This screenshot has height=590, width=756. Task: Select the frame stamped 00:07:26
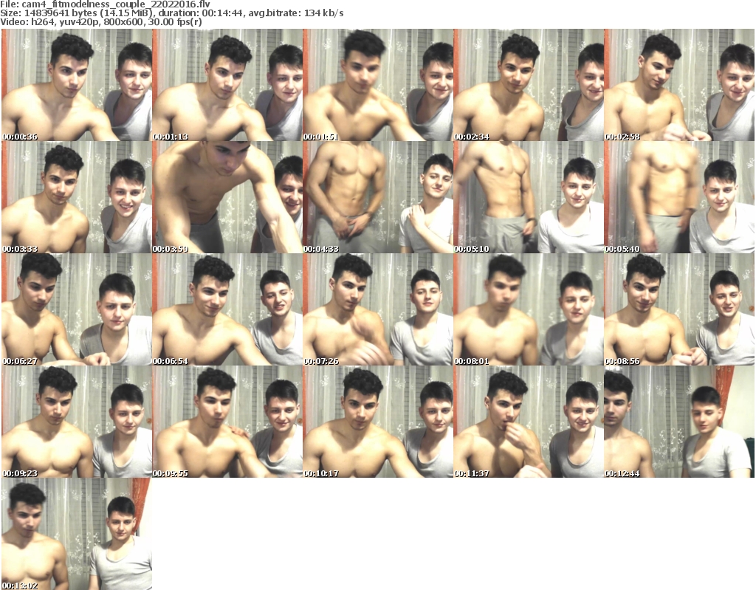pos(378,309)
